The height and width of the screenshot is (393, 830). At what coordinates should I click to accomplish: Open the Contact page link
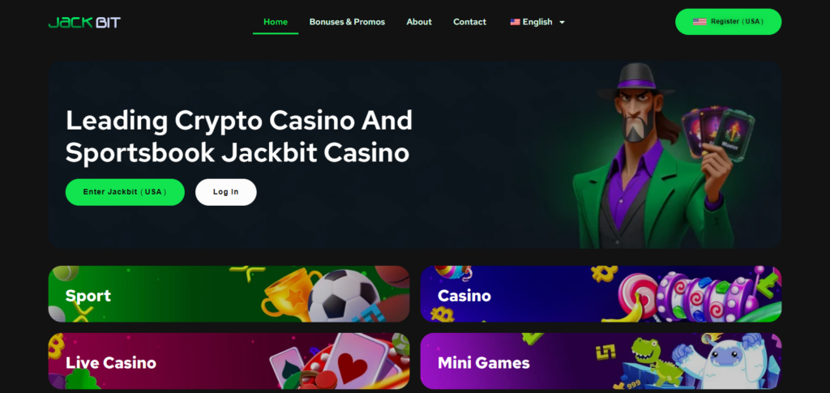[469, 22]
